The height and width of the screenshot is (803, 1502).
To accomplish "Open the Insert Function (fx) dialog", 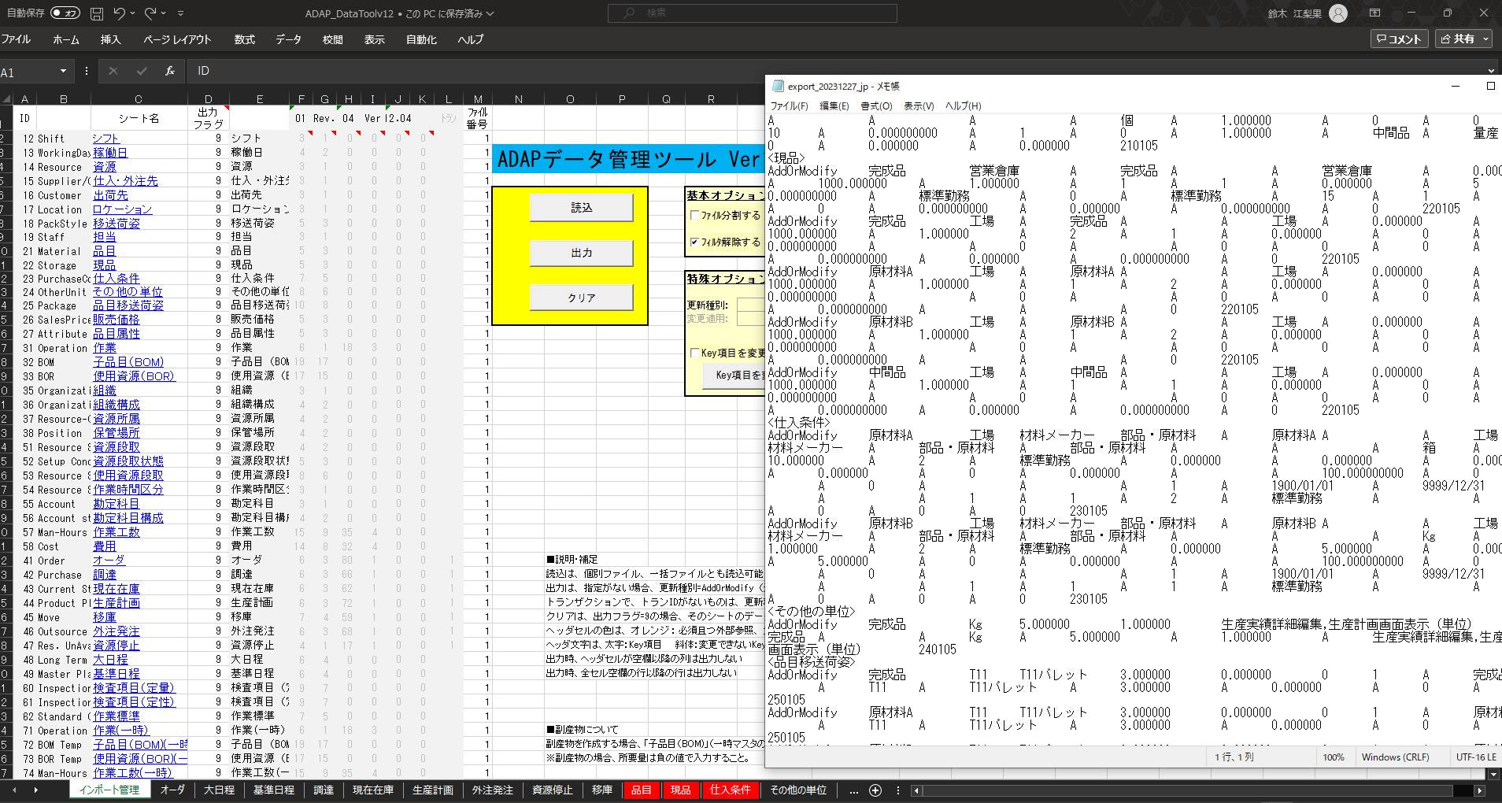I will 168,71.
